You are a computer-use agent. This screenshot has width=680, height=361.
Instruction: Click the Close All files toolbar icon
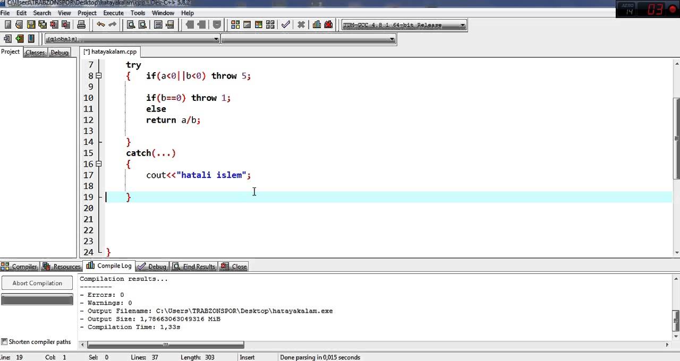(x=65, y=24)
